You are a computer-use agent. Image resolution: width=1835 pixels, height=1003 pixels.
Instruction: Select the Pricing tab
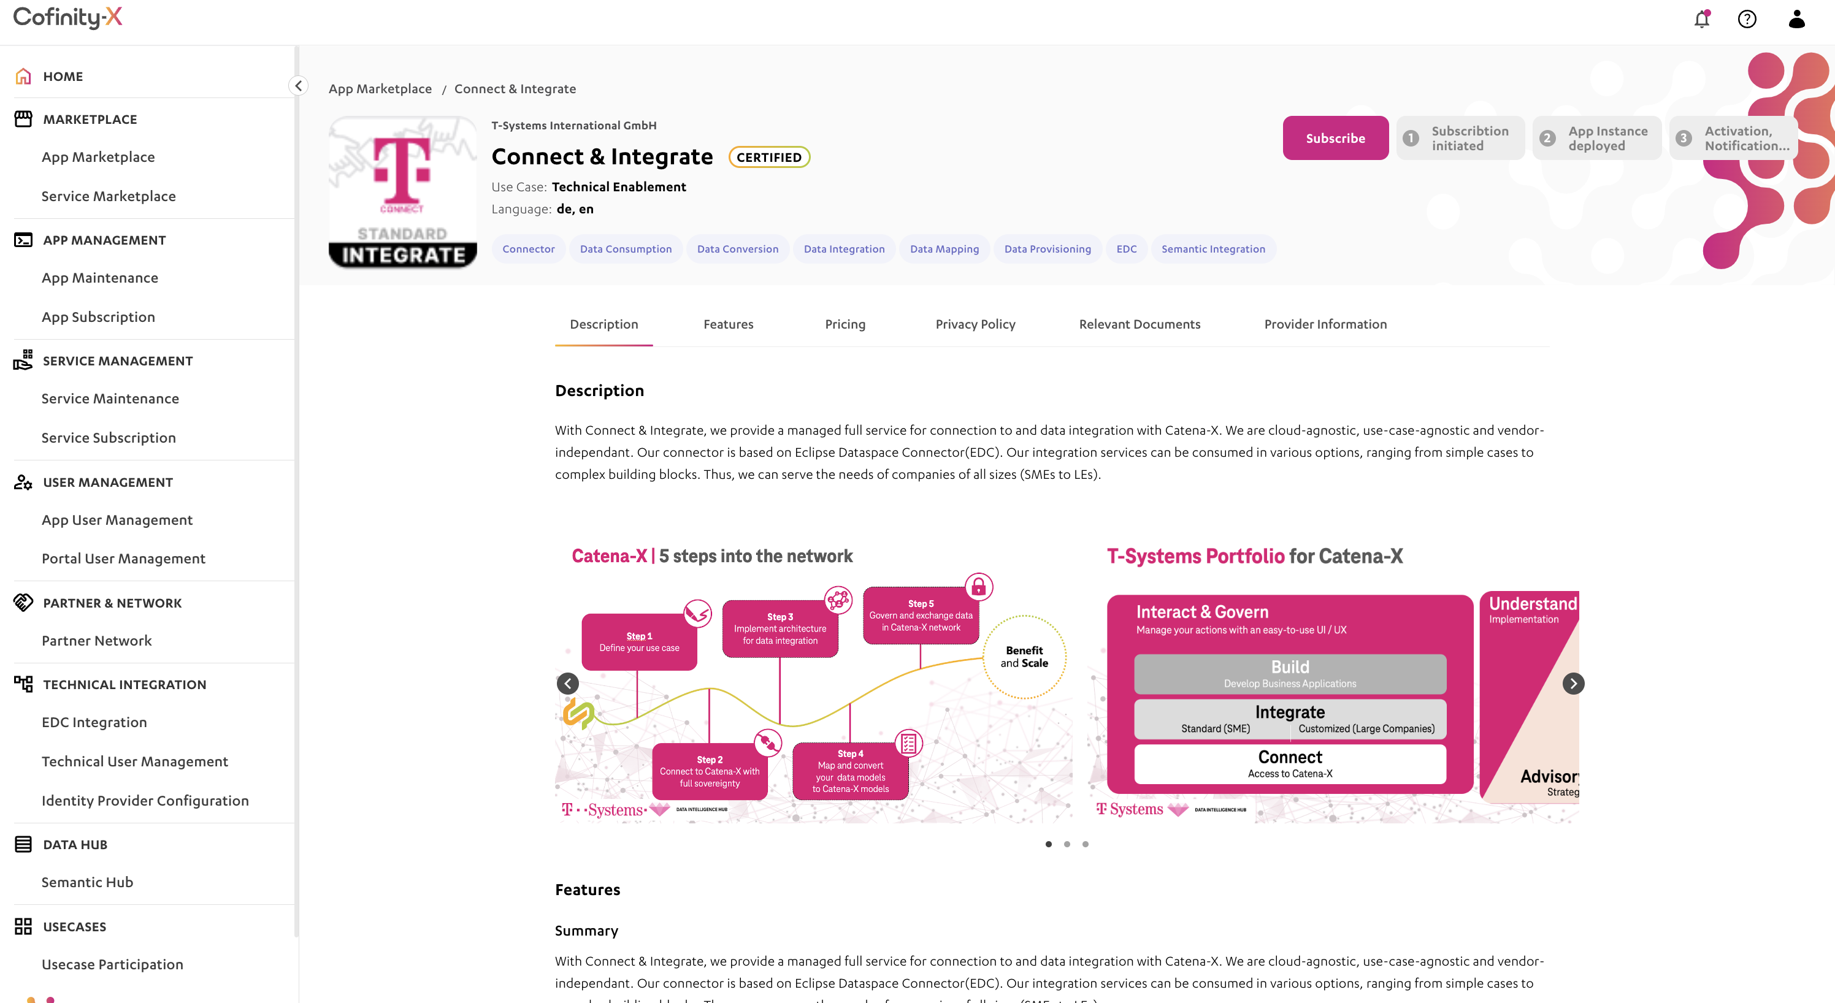click(x=845, y=324)
